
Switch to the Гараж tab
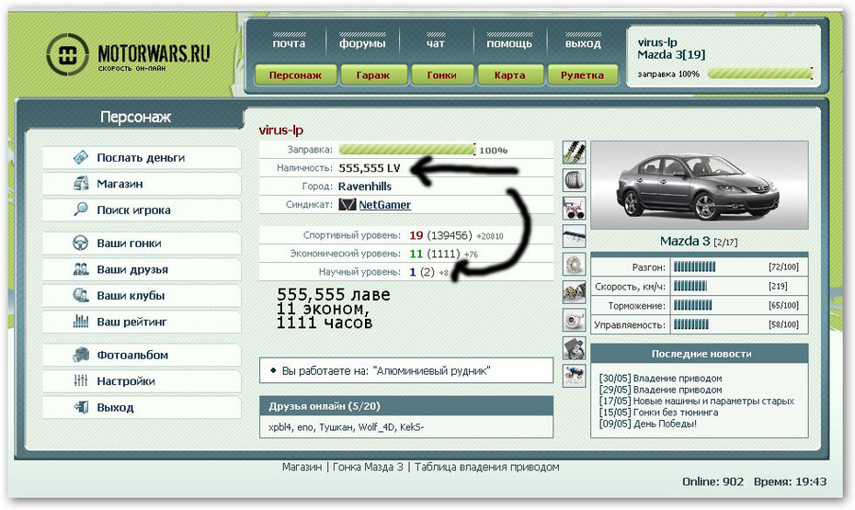click(373, 75)
